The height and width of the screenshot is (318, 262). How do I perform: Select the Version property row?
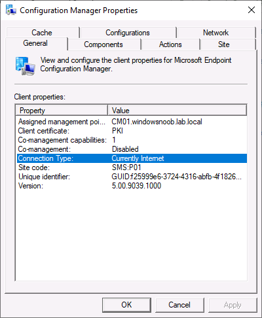(x=132, y=186)
